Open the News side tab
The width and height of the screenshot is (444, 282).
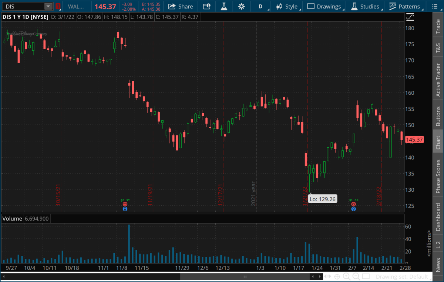(x=438, y=264)
